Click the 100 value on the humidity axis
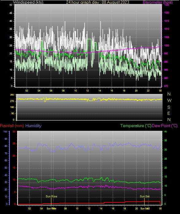 [x=5, y=132]
